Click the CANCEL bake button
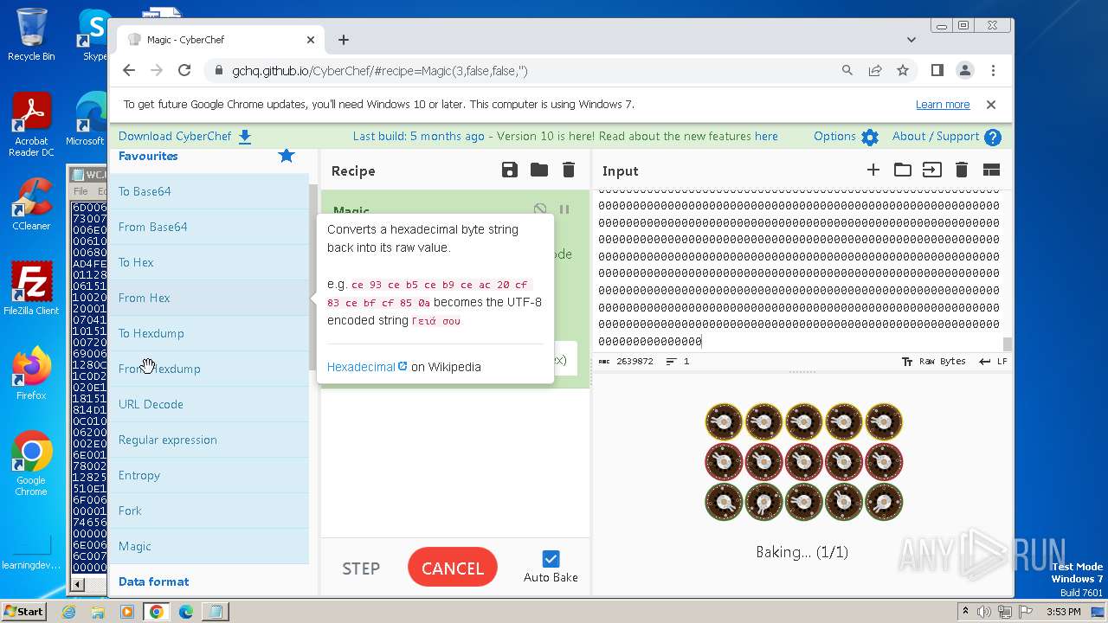This screenshot has height=623, width=1108. pyautogui.click(x=453, y=568)
